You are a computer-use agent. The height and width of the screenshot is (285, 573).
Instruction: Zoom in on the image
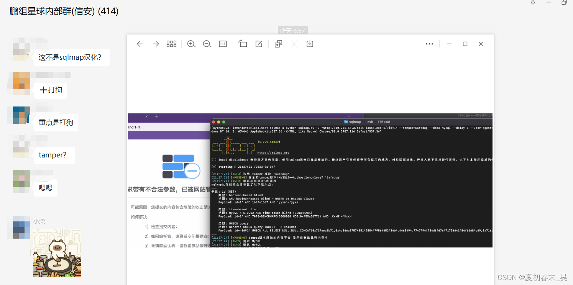[191, 44]
